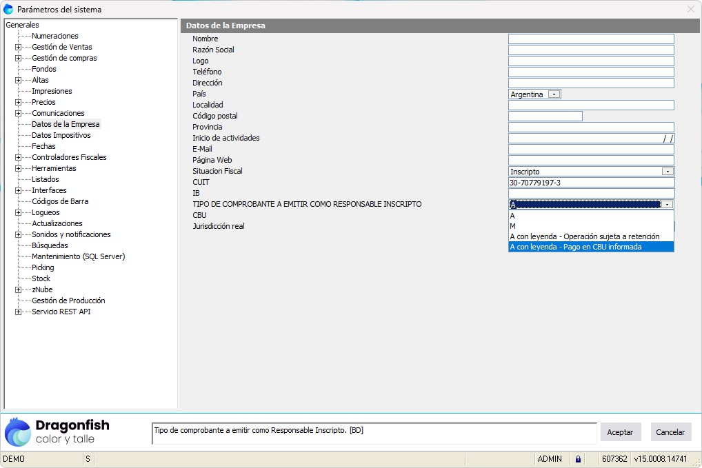Open the País dropdown
The image size is (702, 468).
pyautogui.click(x=554, y=94)
